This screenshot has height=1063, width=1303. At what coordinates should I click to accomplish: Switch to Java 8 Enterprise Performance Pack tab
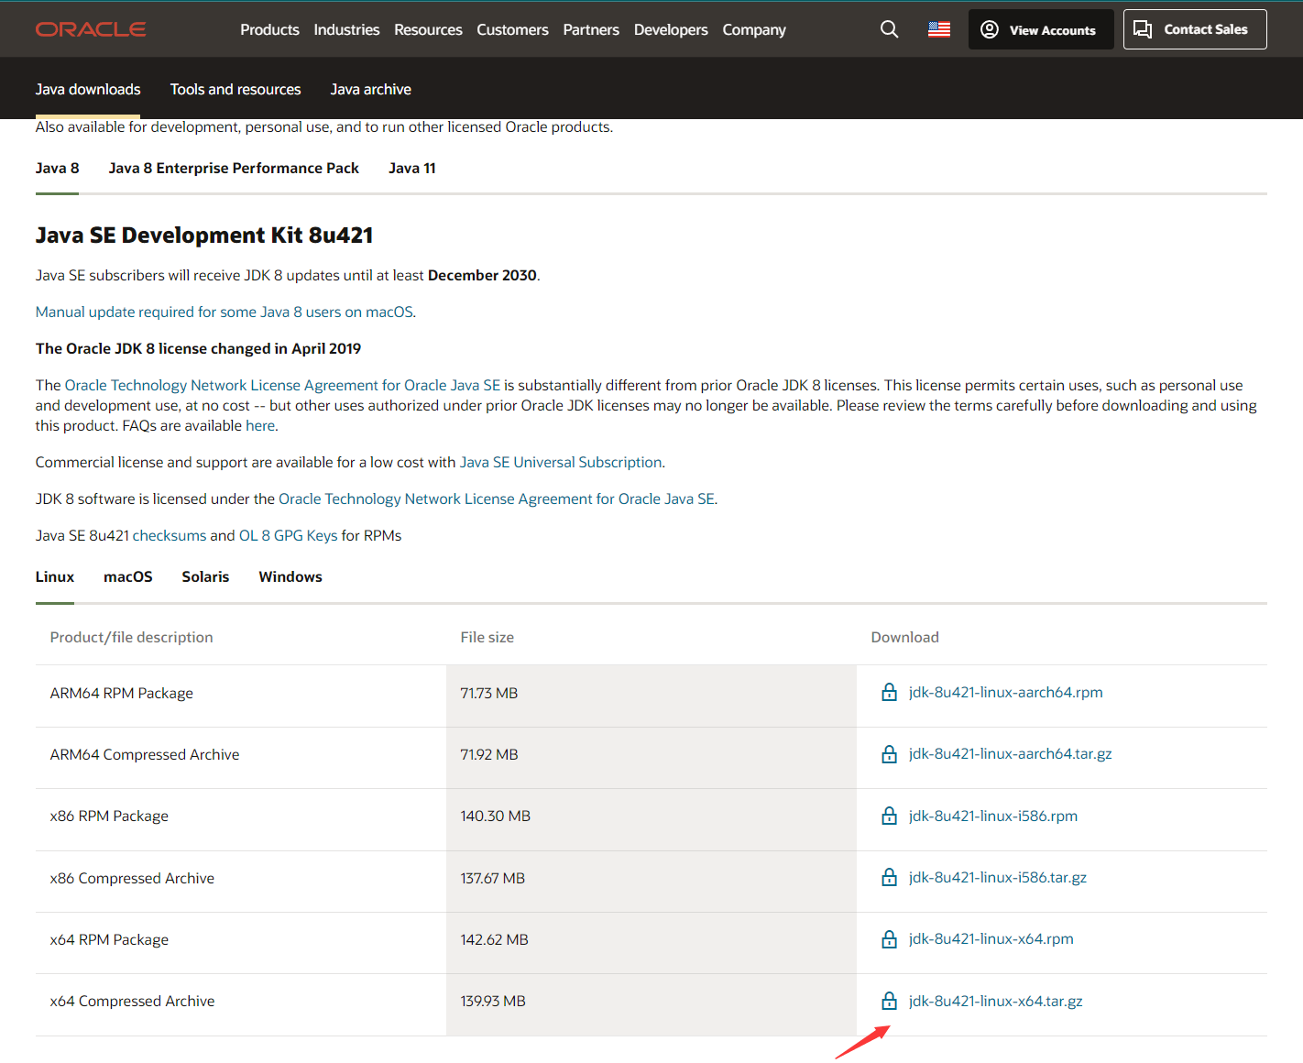234,168
